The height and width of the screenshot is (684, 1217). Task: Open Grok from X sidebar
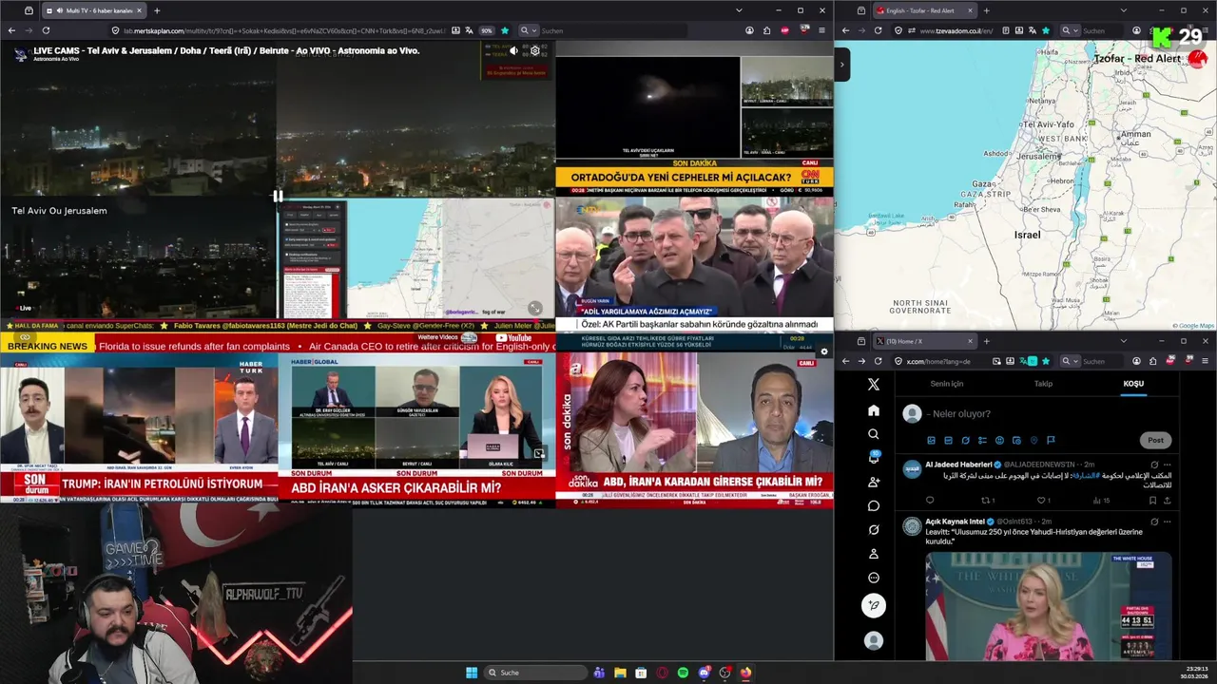coord(874,529)
